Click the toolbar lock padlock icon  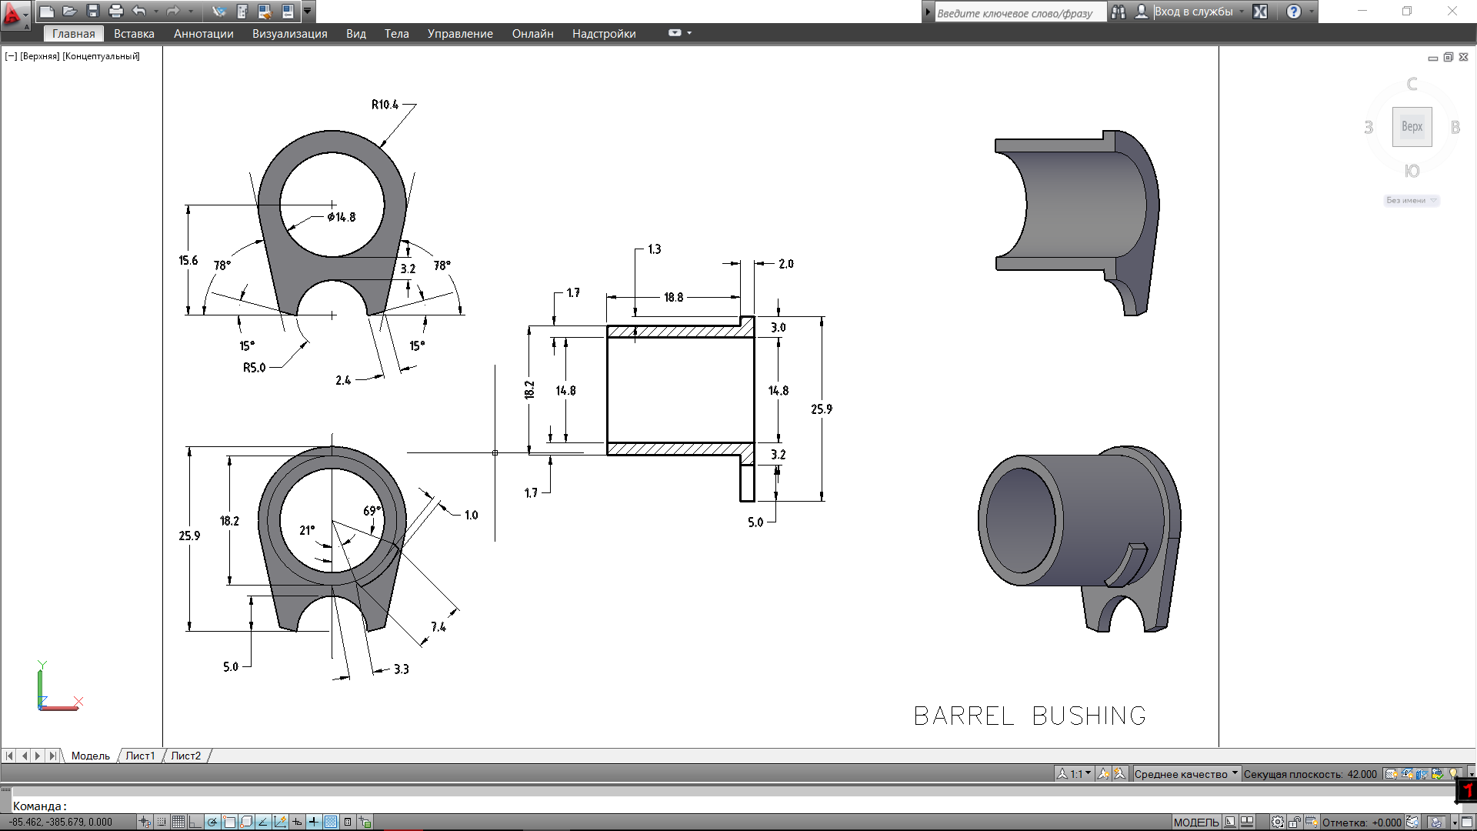1295,822
